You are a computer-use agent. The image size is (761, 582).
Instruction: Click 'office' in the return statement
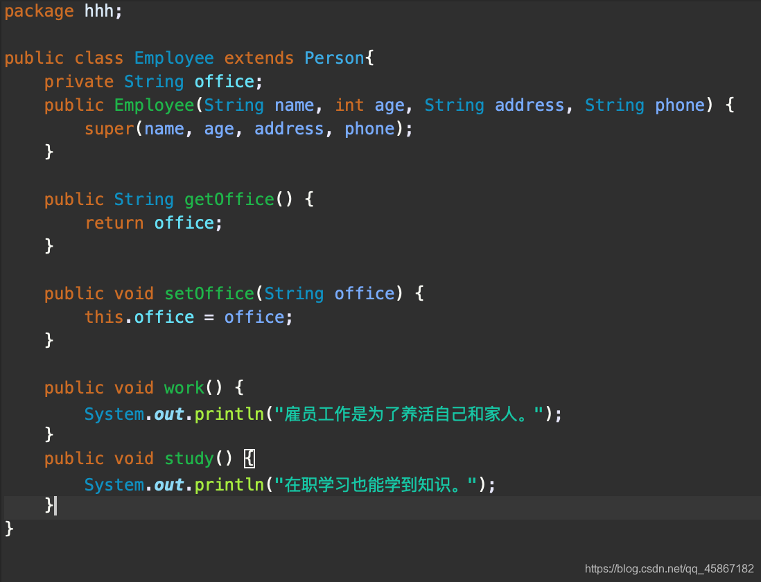click(184, 222)
